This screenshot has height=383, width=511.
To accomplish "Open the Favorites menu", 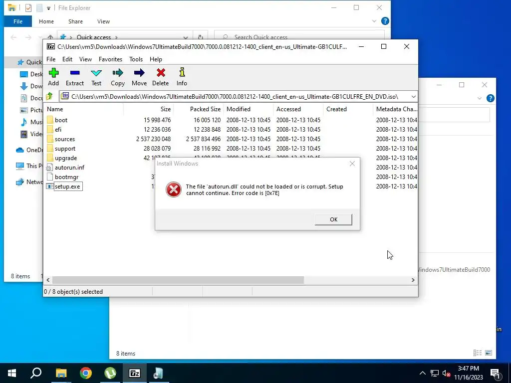I will coord(110,59).
